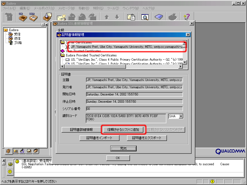Click 信頼させるリストに追加 button

coord(123,130)
